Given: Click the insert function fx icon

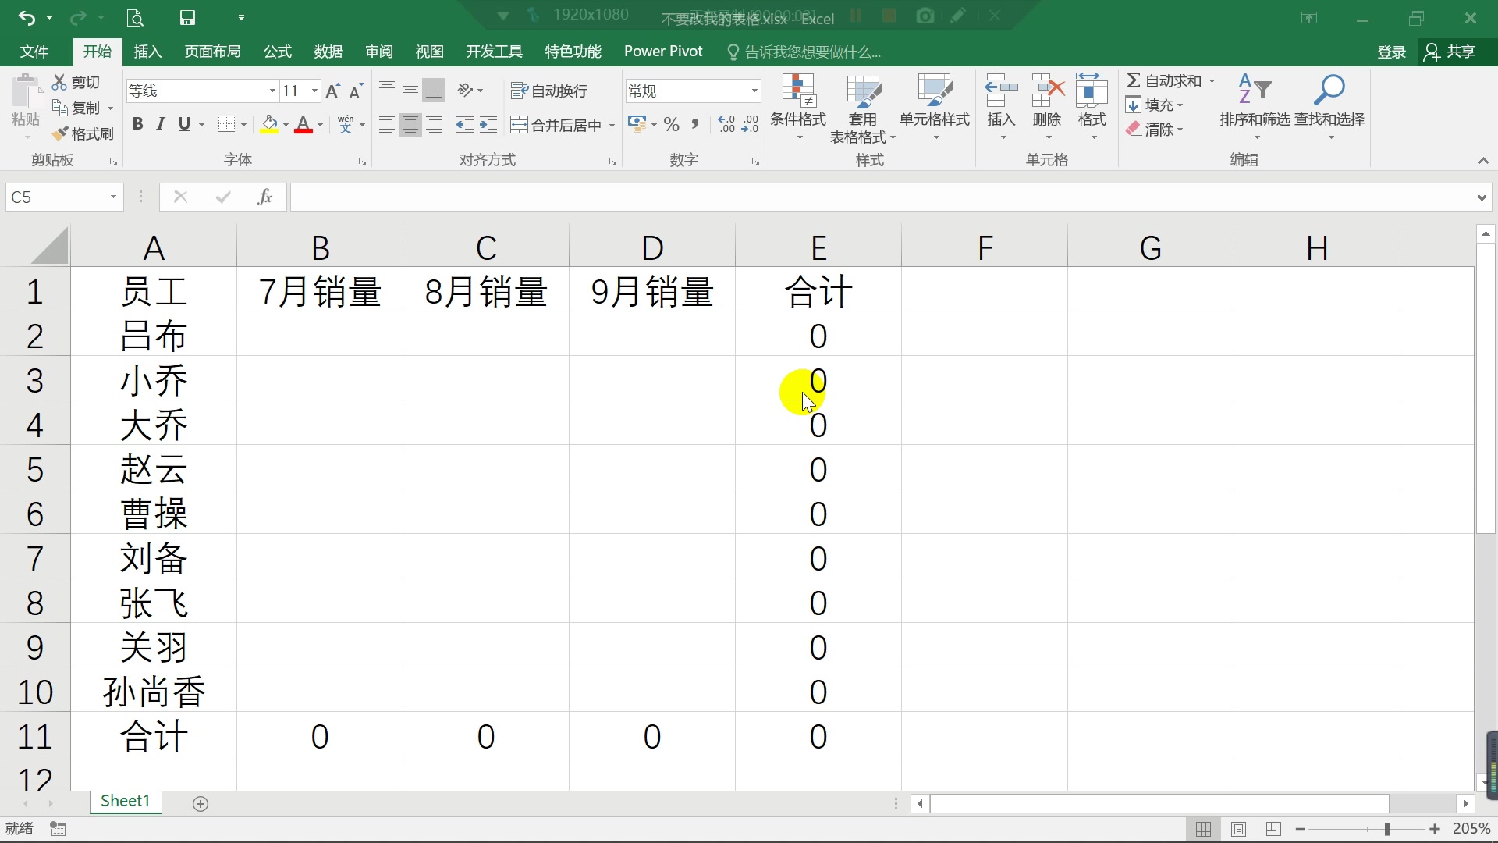Looking at the screenshot, I should coord(264,197).
